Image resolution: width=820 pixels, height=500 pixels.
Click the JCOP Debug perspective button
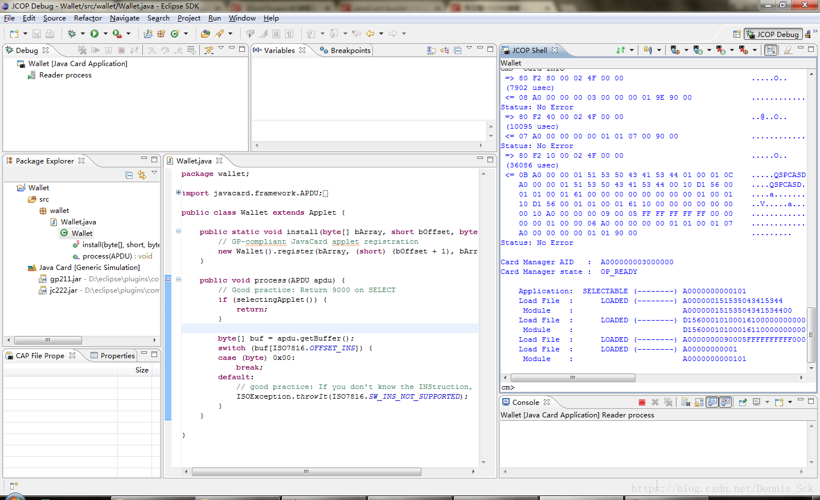click(773, 34)
